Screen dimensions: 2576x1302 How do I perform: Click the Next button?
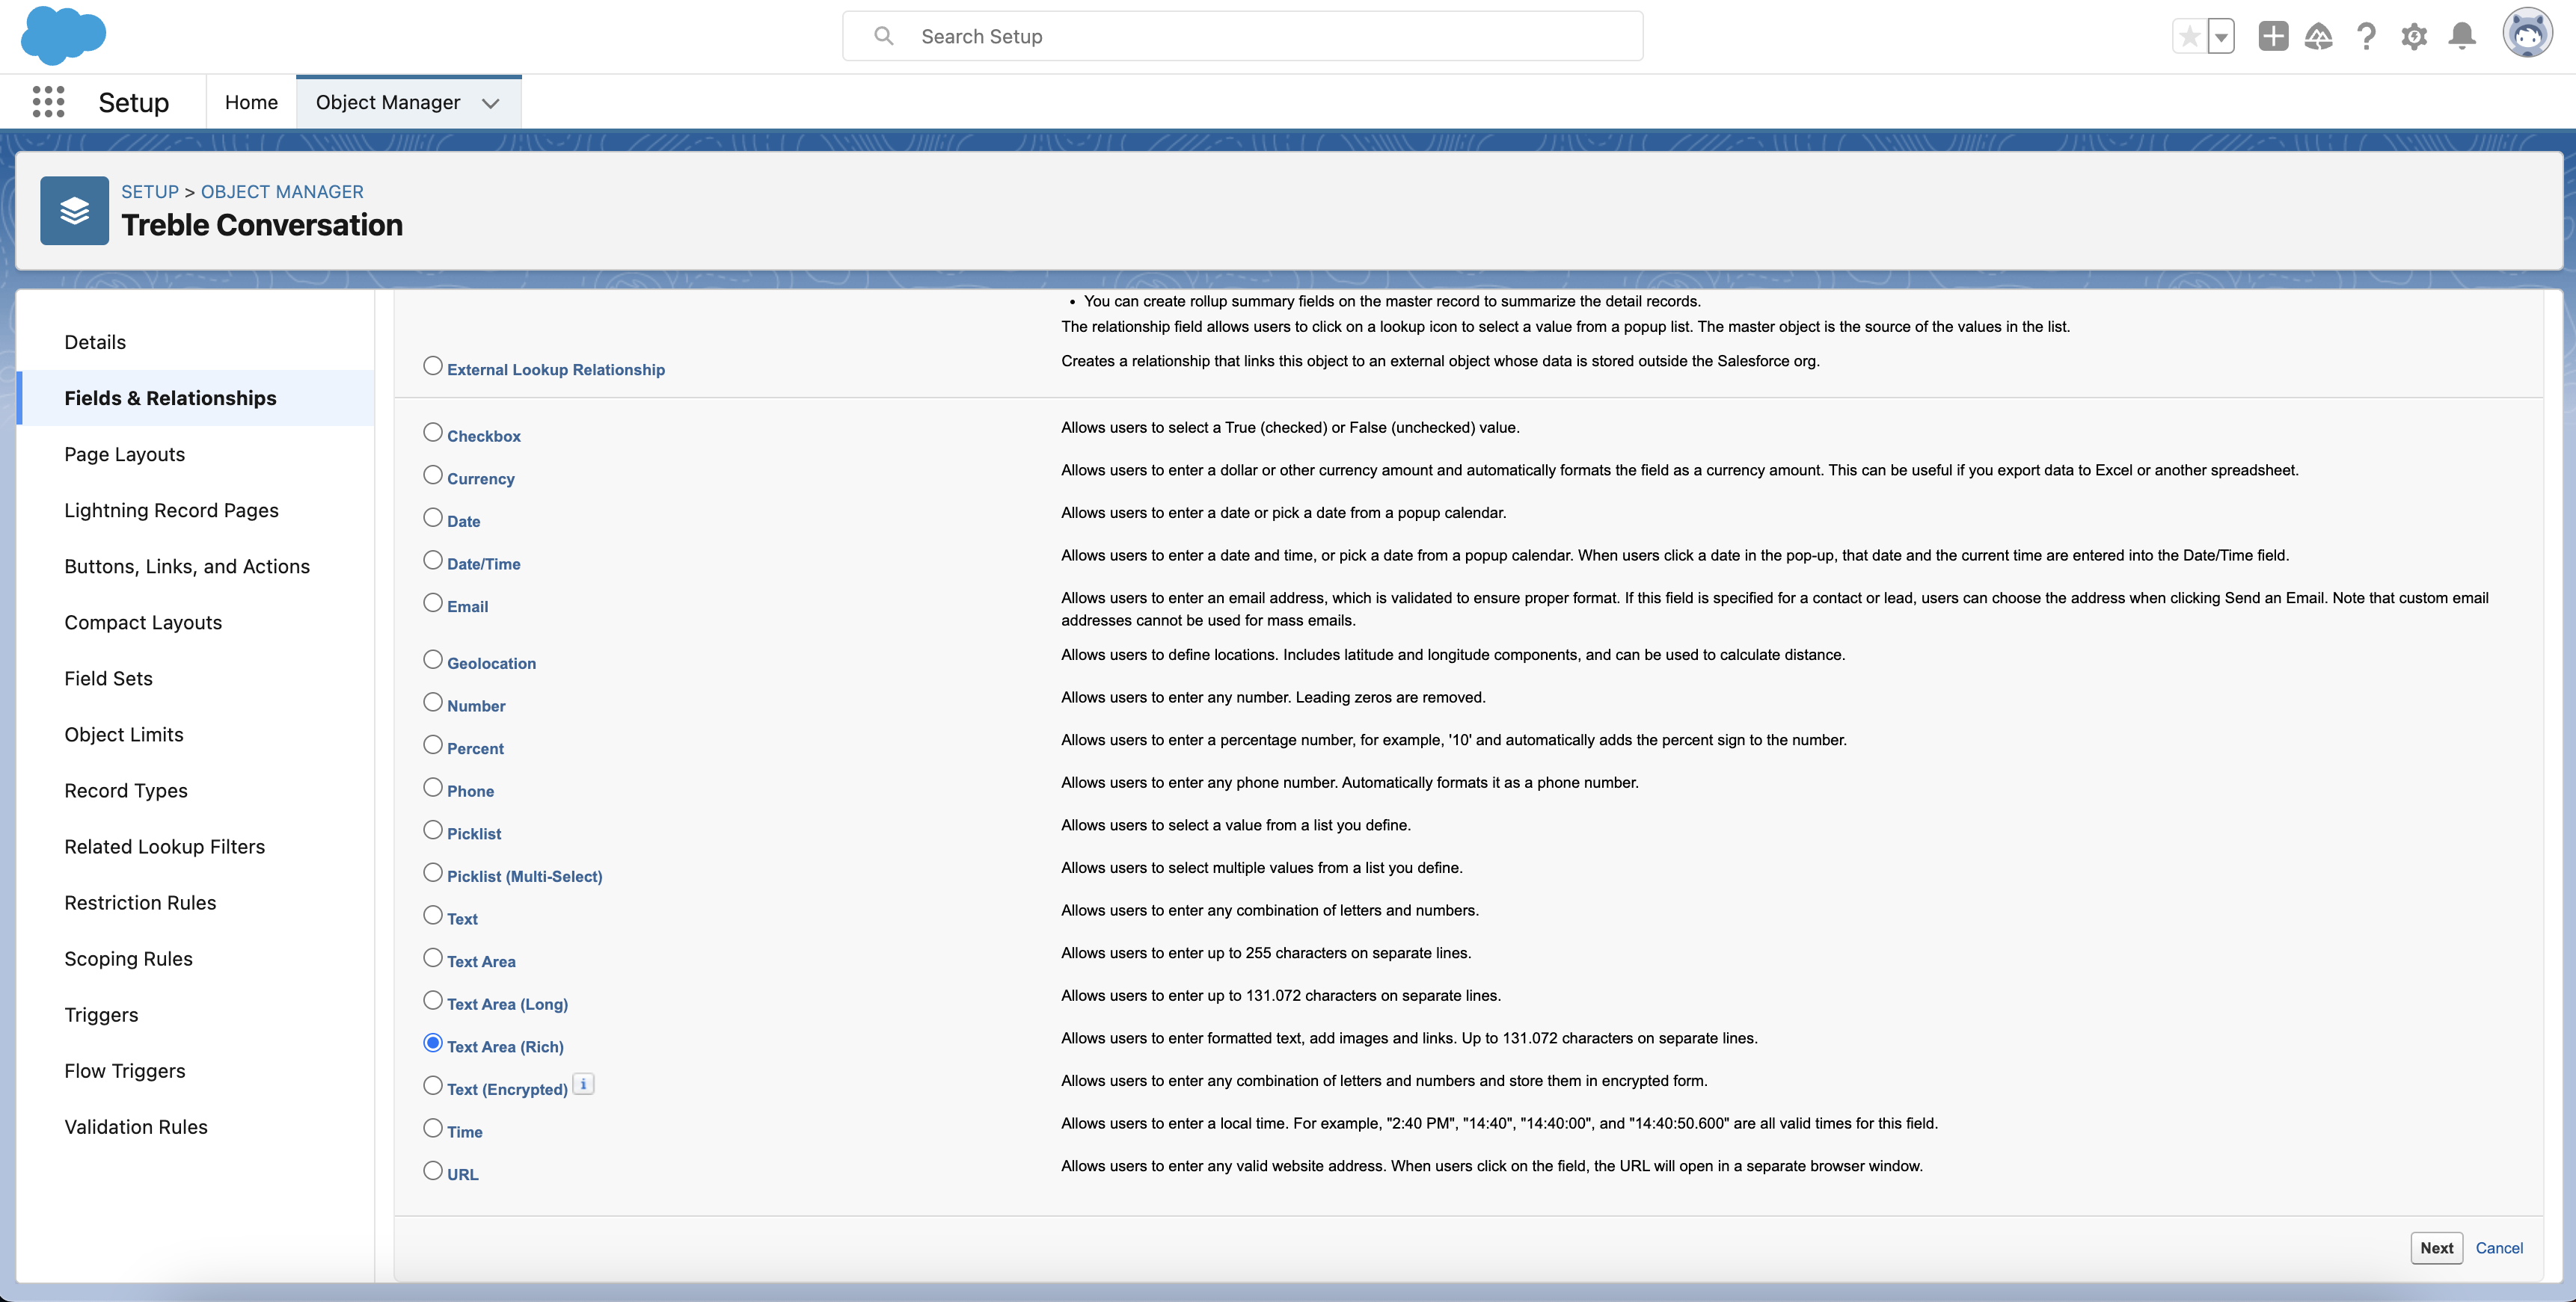(x=2436, y=1248)
